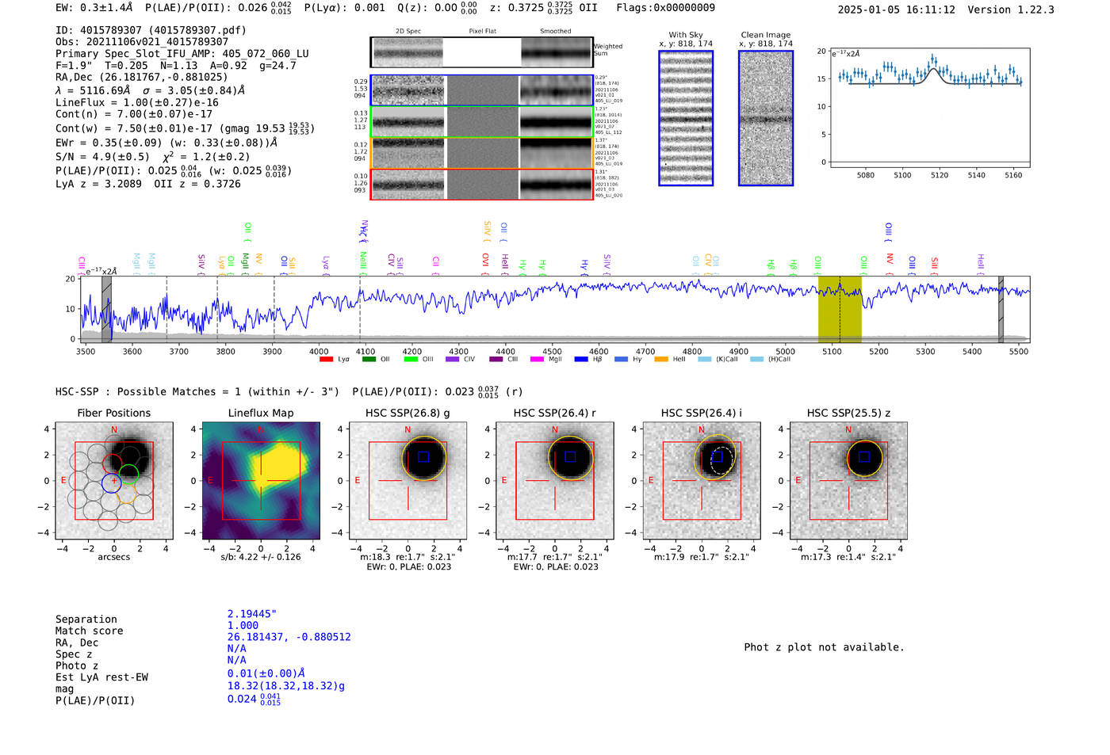Click the dark green OII legend swatch

(369, 360)
